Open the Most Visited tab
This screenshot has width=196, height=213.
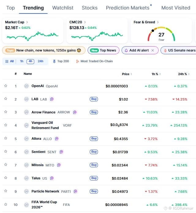[176, 8]
